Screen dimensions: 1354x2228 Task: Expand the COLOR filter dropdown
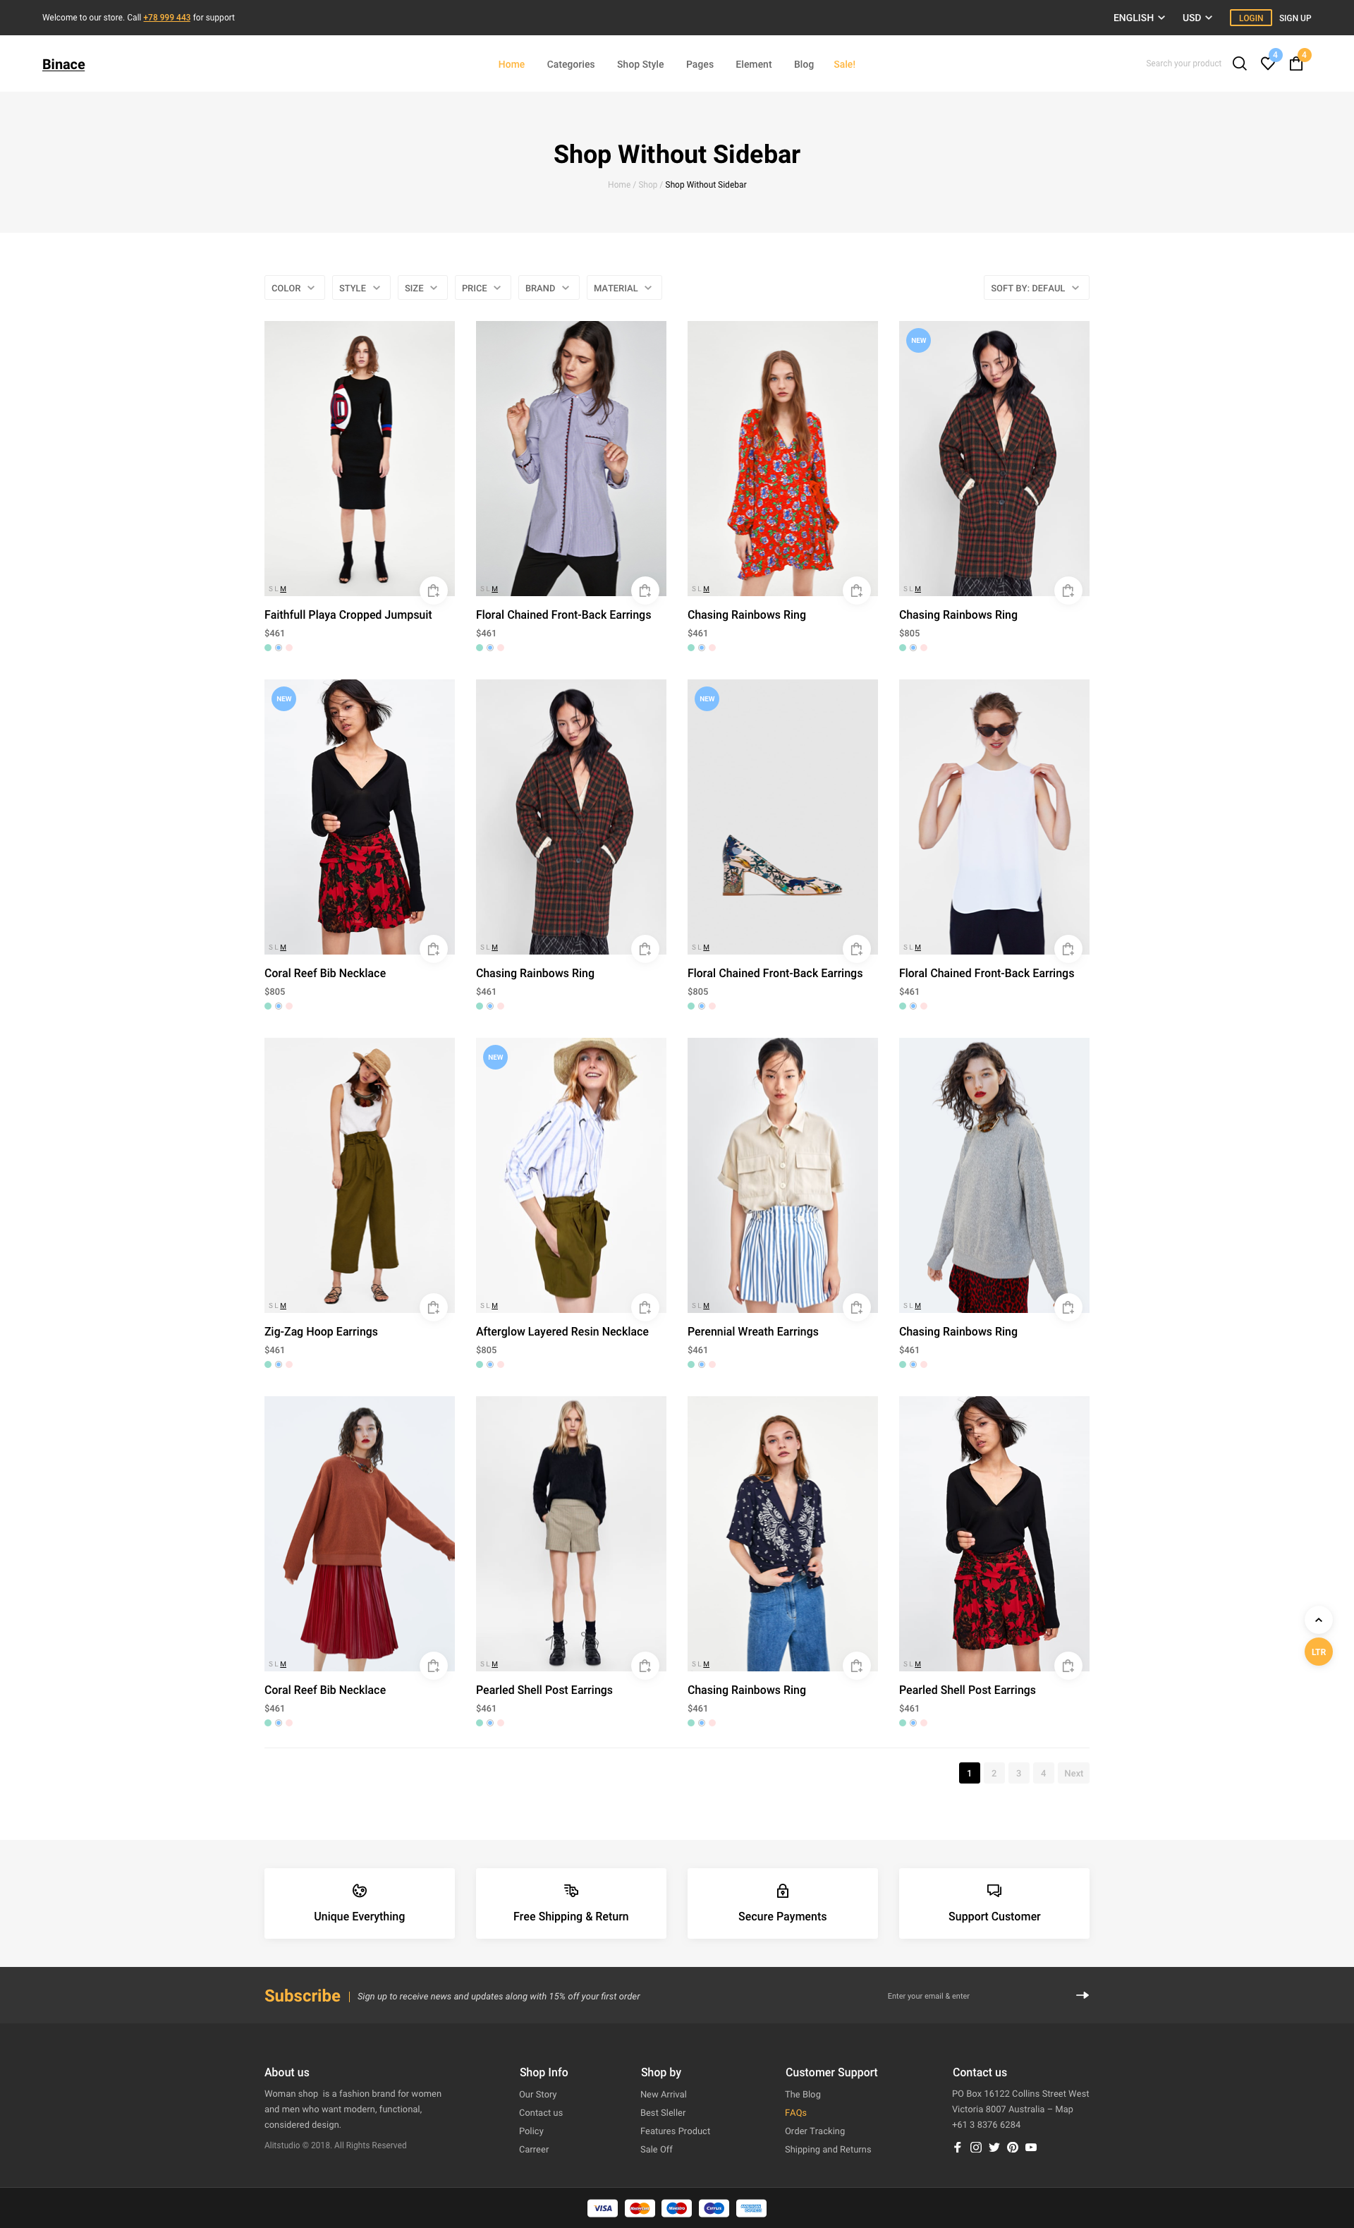[294, 288]
